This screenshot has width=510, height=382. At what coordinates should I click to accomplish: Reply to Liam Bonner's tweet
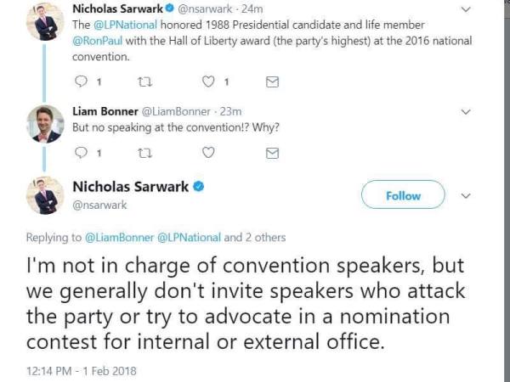coord(81,152)
